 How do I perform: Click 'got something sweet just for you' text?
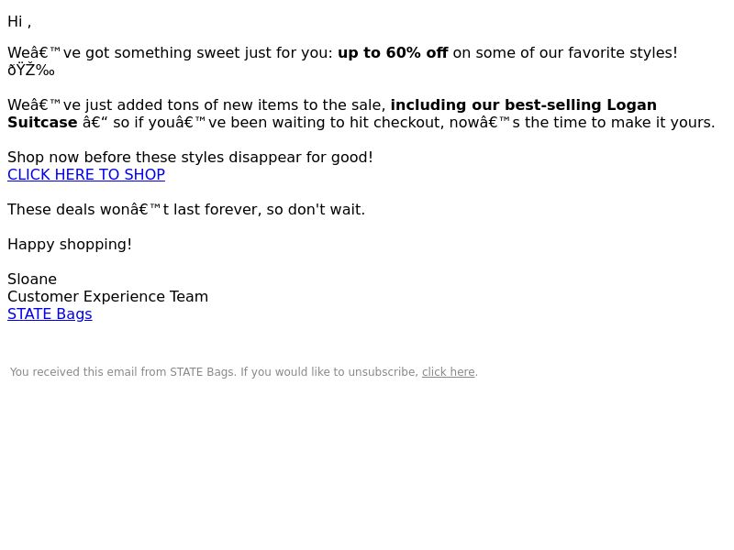click(x=209, y=53)
